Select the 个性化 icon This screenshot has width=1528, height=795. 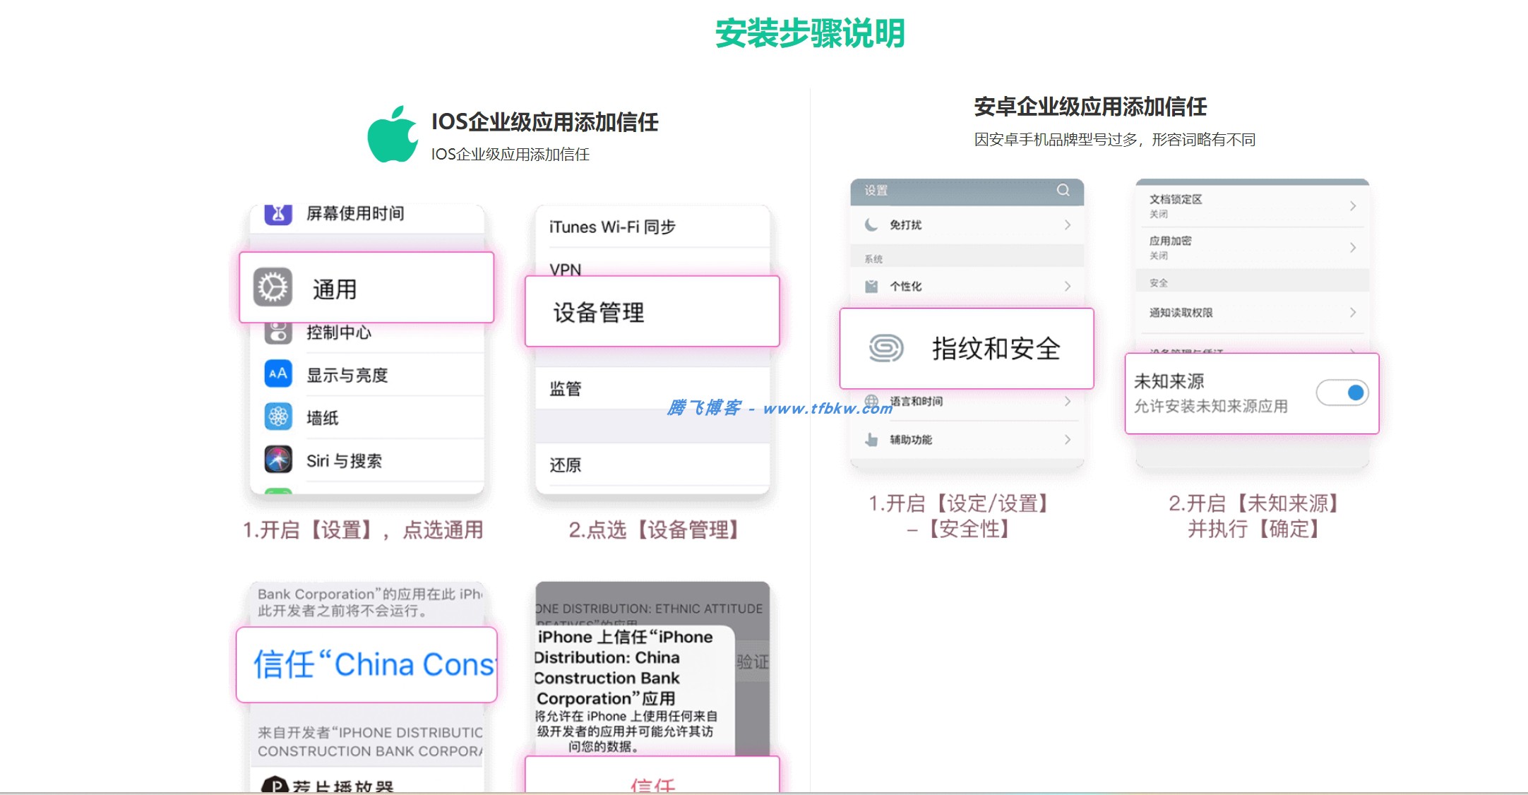871,286
